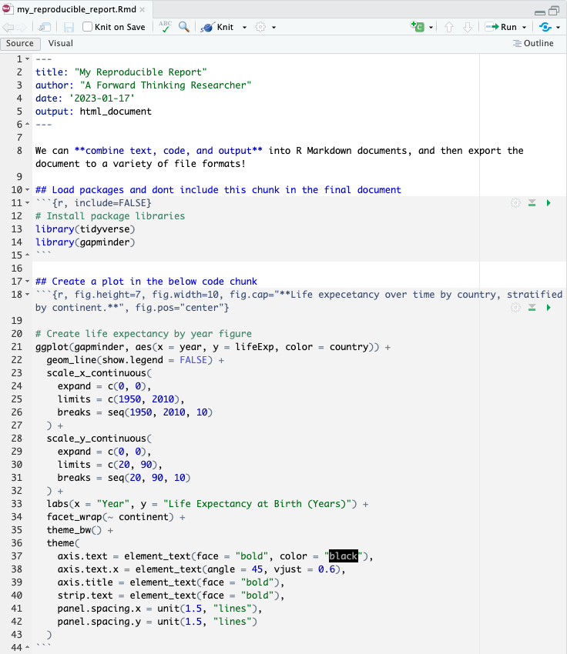Open Find/Replace with the magnifier icon
This screenshot has height=654, width=567.
click(184, 26)
